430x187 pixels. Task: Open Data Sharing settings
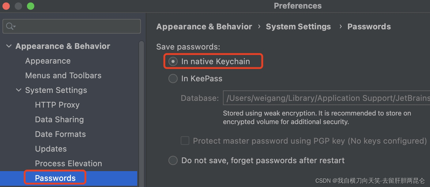(59, 119)
